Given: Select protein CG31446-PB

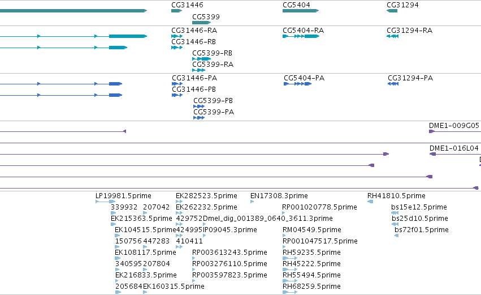Looking at the screenshot, I should [x=177, y=95].
